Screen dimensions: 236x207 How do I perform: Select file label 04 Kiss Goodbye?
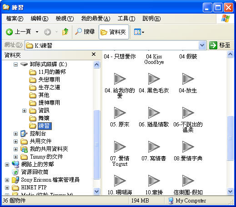point(154,59)
